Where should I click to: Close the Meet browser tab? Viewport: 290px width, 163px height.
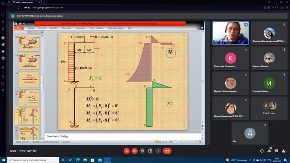pos(39,2)
